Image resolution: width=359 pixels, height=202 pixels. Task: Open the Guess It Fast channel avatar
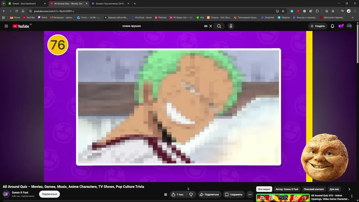6,194
